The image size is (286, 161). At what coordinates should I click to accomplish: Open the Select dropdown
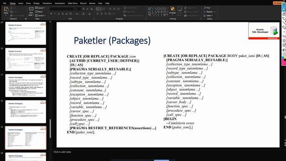click(208, 16)
